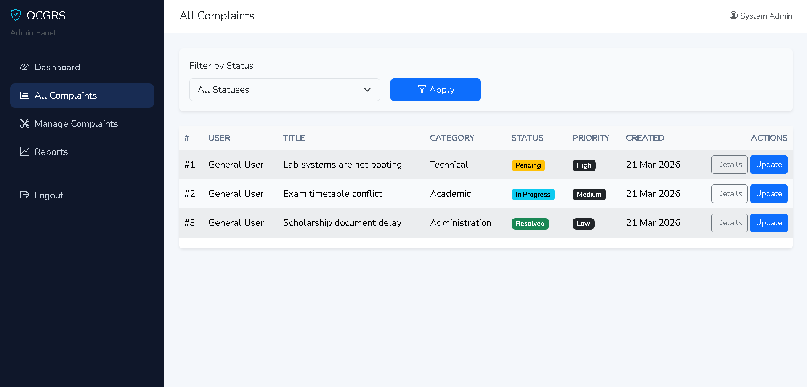Click the Medium priority badge
The height and width of the screenshot is (387, 807).
point(589,195)
